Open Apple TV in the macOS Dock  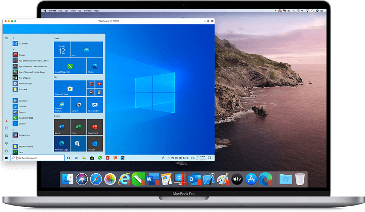237,179
